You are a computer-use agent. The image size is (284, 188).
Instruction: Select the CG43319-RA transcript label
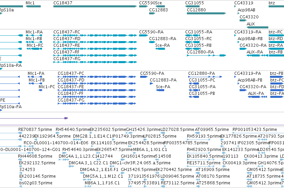click(248, 32)
